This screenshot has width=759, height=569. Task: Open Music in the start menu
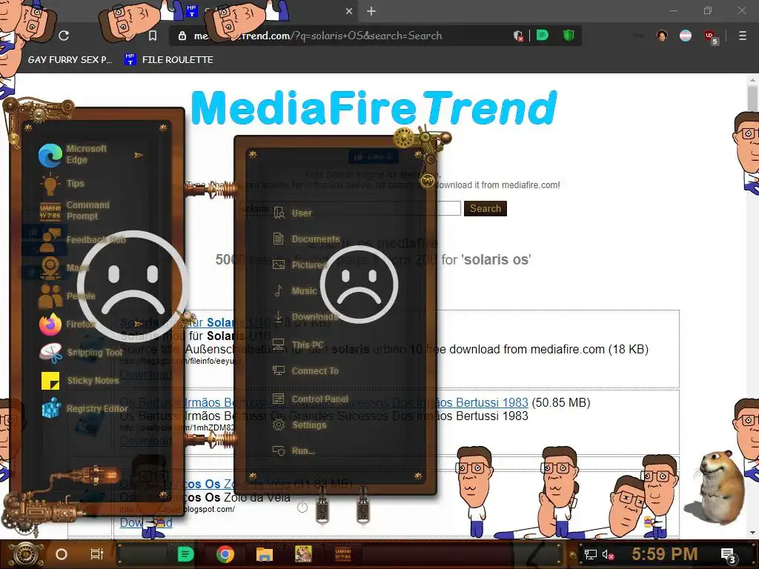[295, 290]
